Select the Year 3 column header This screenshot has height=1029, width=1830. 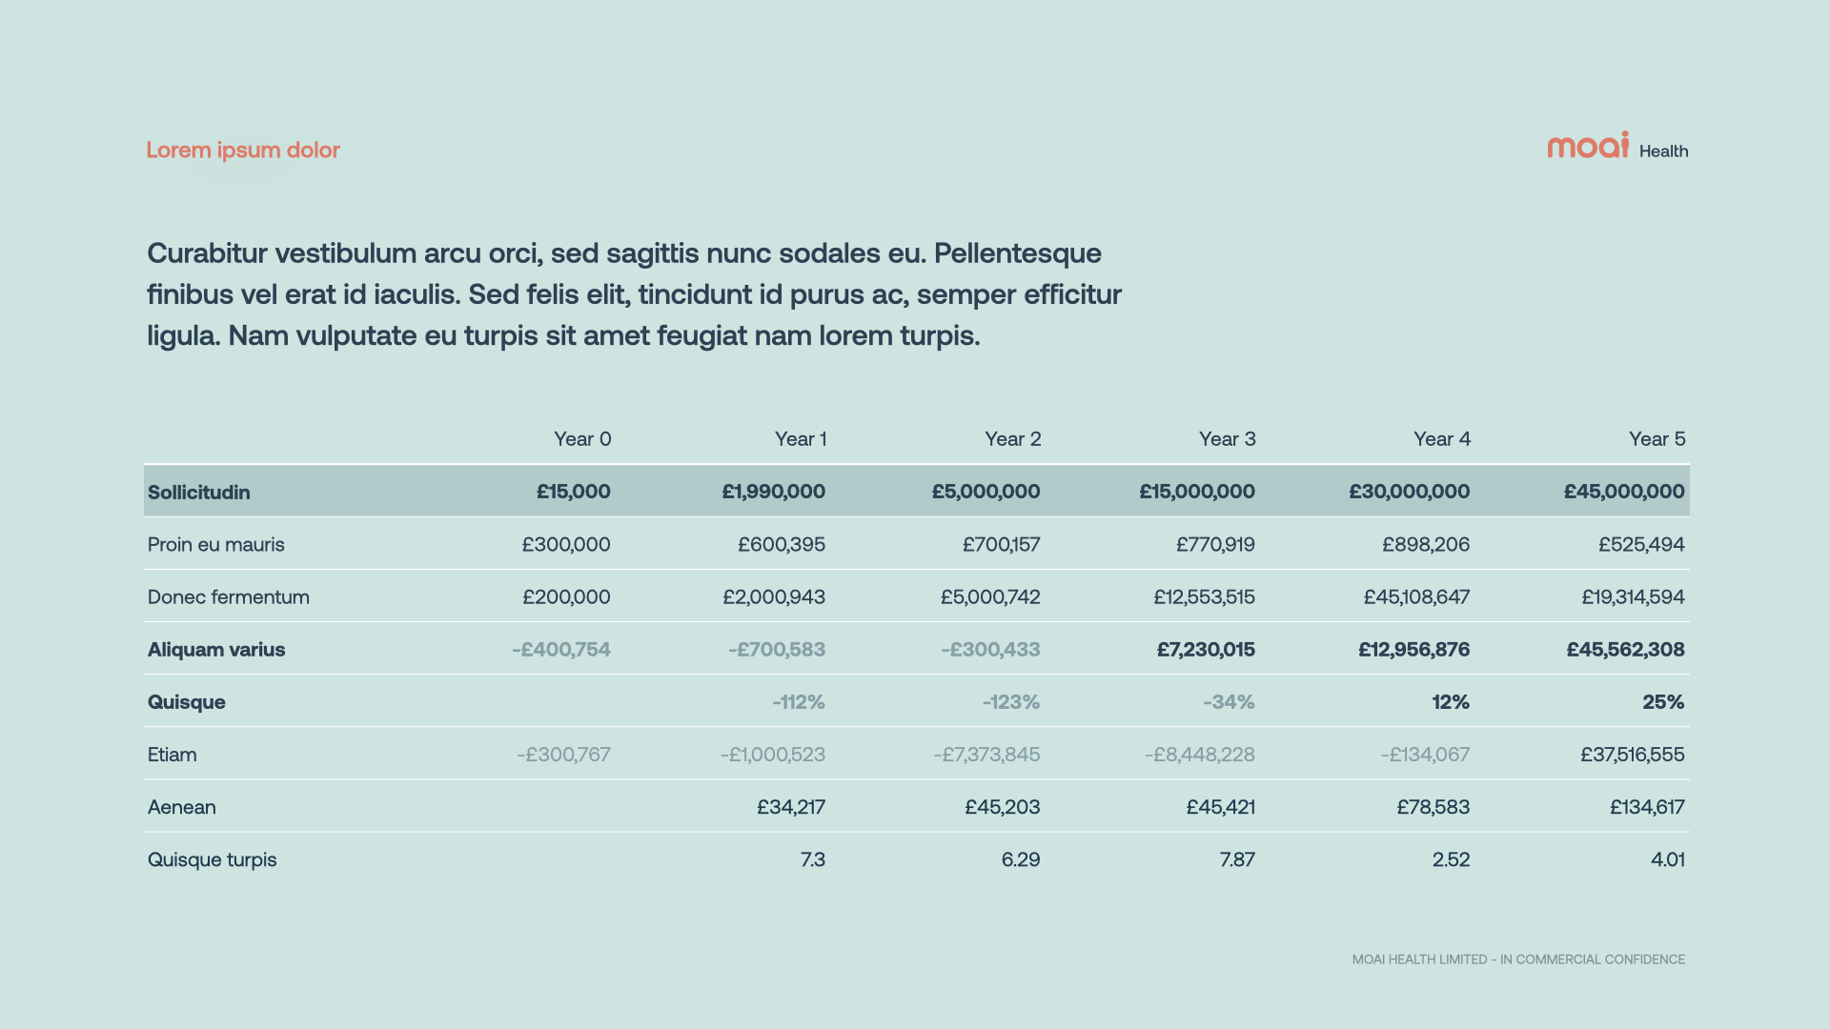(x=1227, y=439)
